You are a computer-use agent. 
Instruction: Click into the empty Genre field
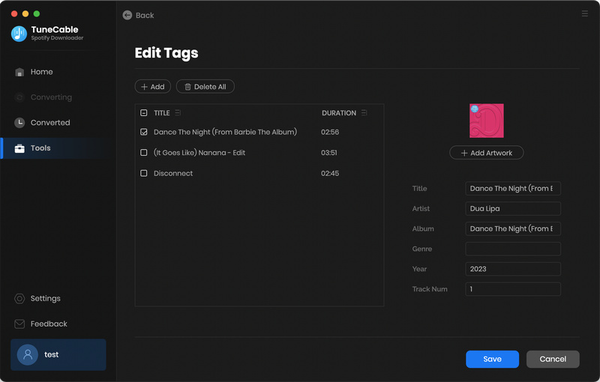click(x=513, y=249)
